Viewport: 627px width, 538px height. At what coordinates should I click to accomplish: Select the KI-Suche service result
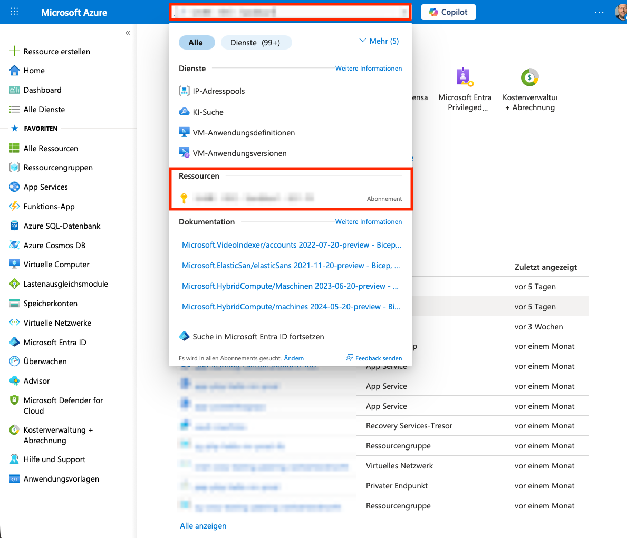pyautogui.click(x=208, y=112)
